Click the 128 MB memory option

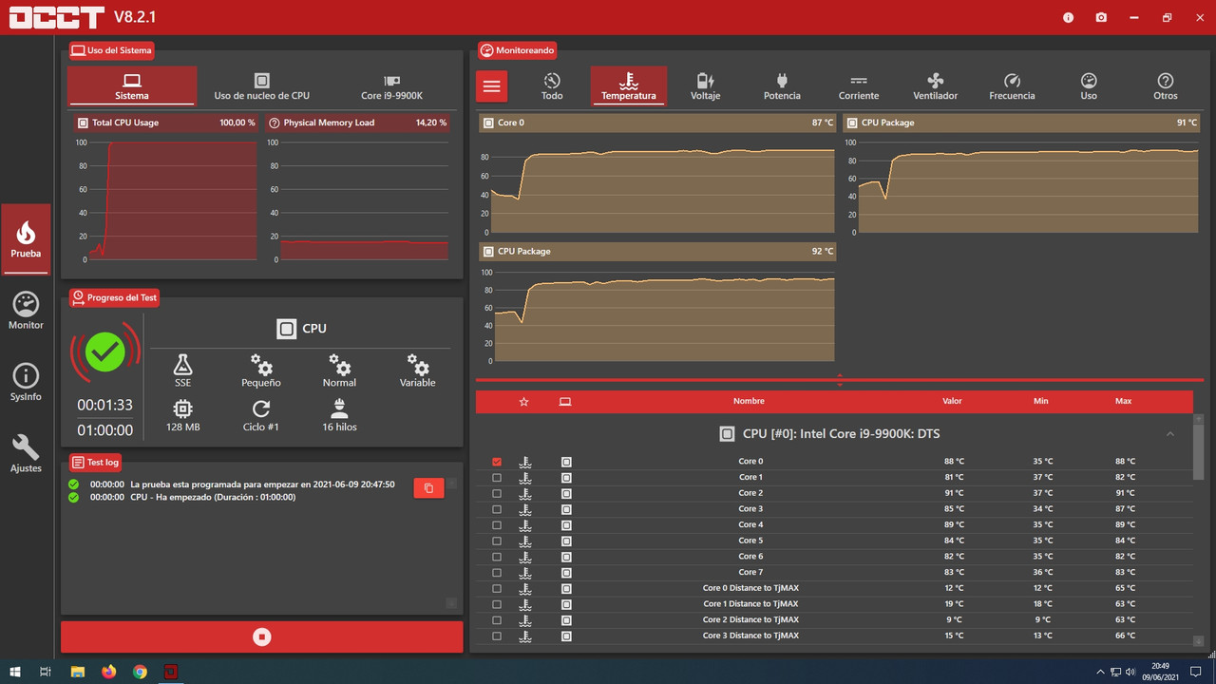(x=182, y=416)
